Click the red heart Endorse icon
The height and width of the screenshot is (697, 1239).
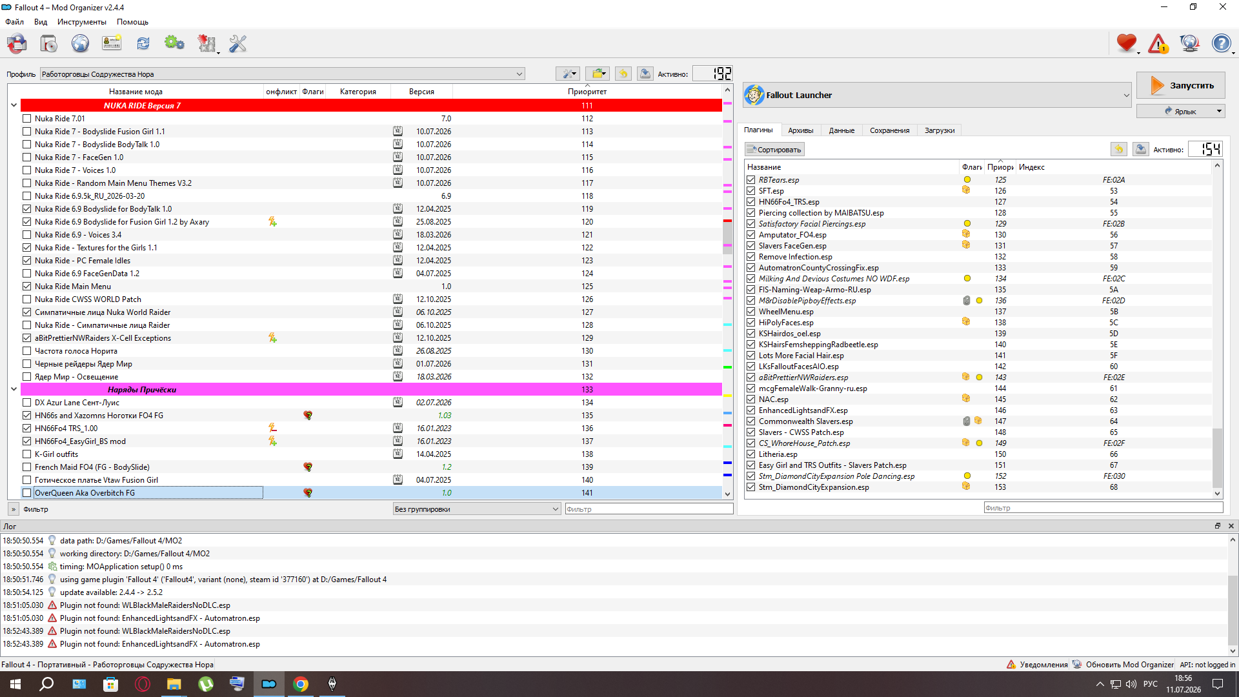(x=1127, y=44)
